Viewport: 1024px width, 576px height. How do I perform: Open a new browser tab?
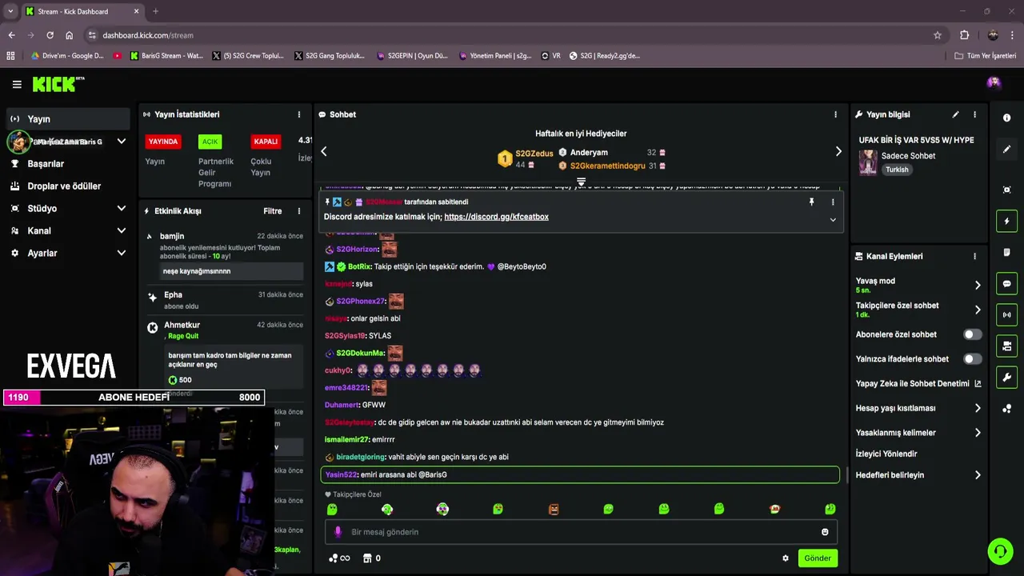click(x=155, y=11)
